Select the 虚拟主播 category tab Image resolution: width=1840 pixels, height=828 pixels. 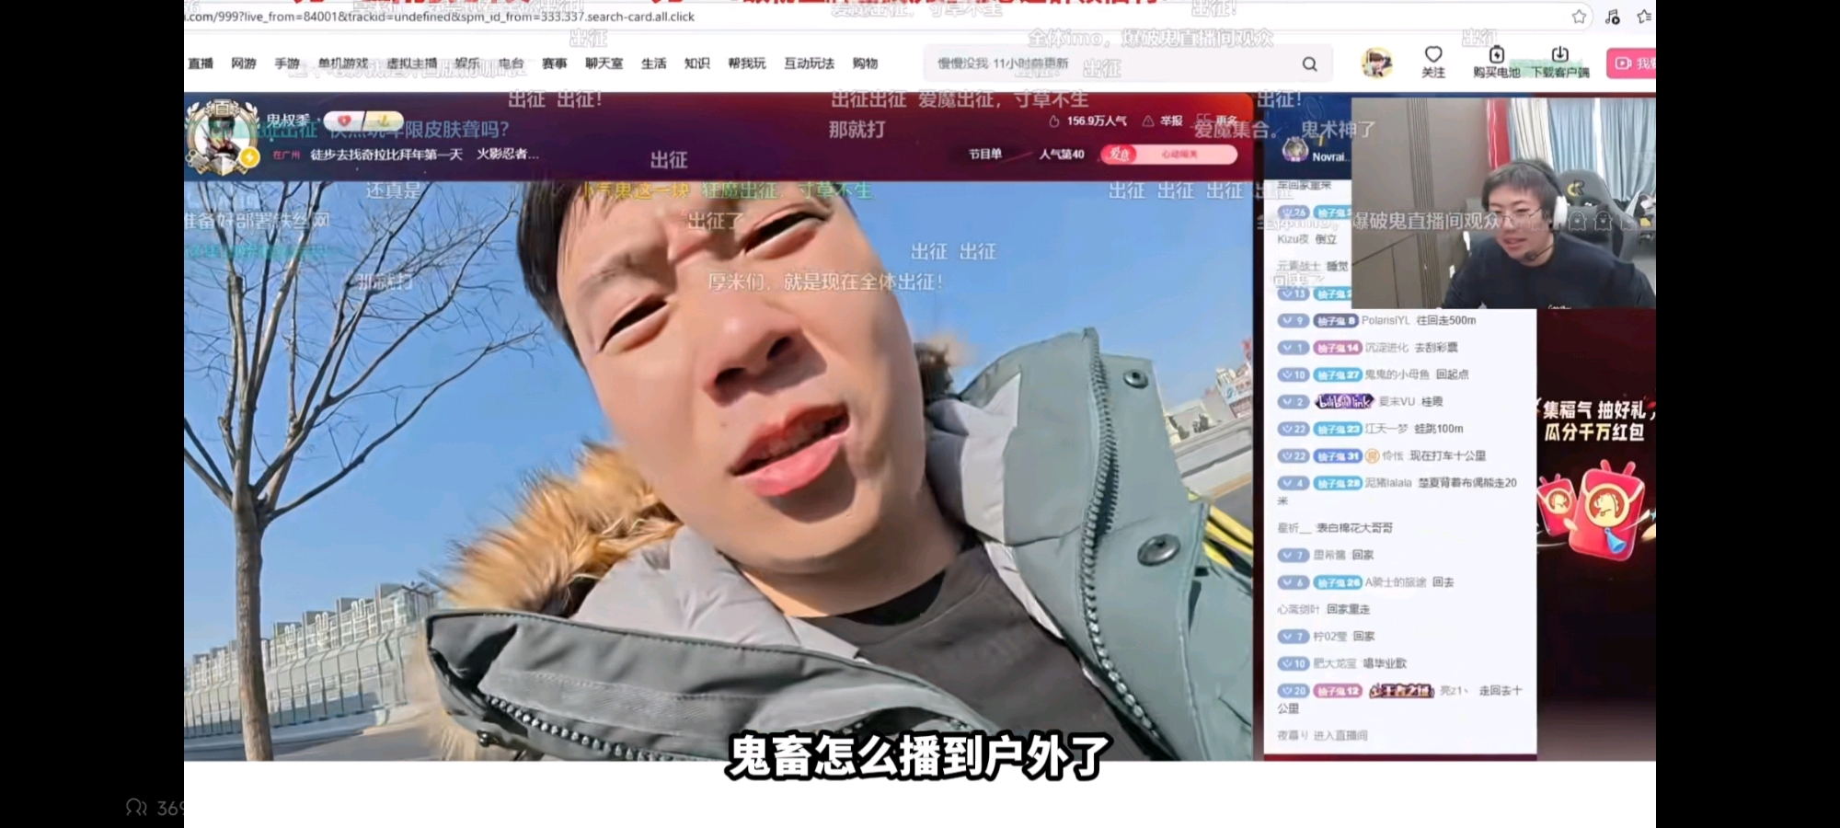[411, 63]
